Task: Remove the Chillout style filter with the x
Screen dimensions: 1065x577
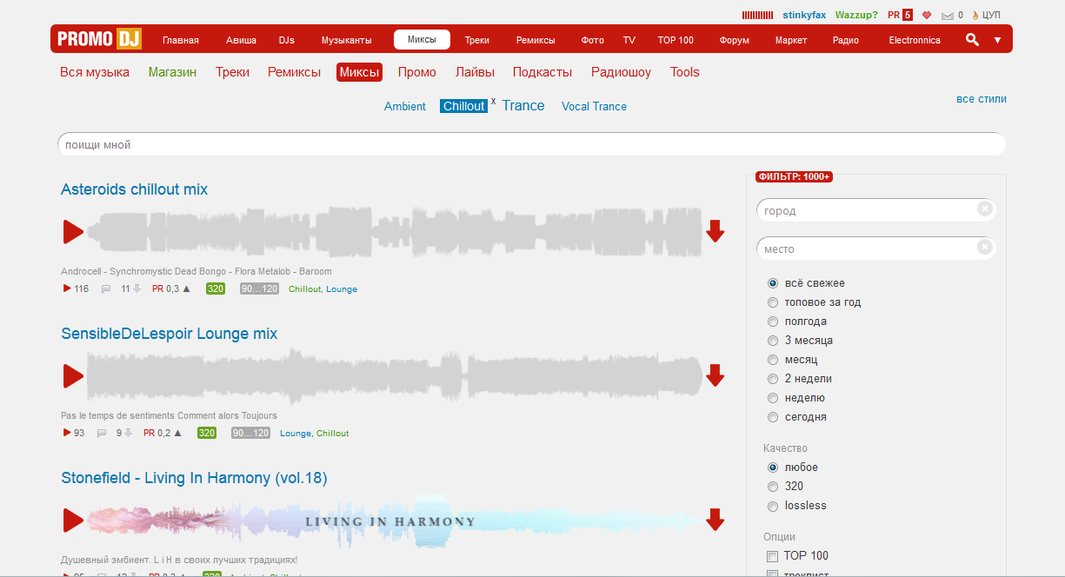Action: click(492, 100)
